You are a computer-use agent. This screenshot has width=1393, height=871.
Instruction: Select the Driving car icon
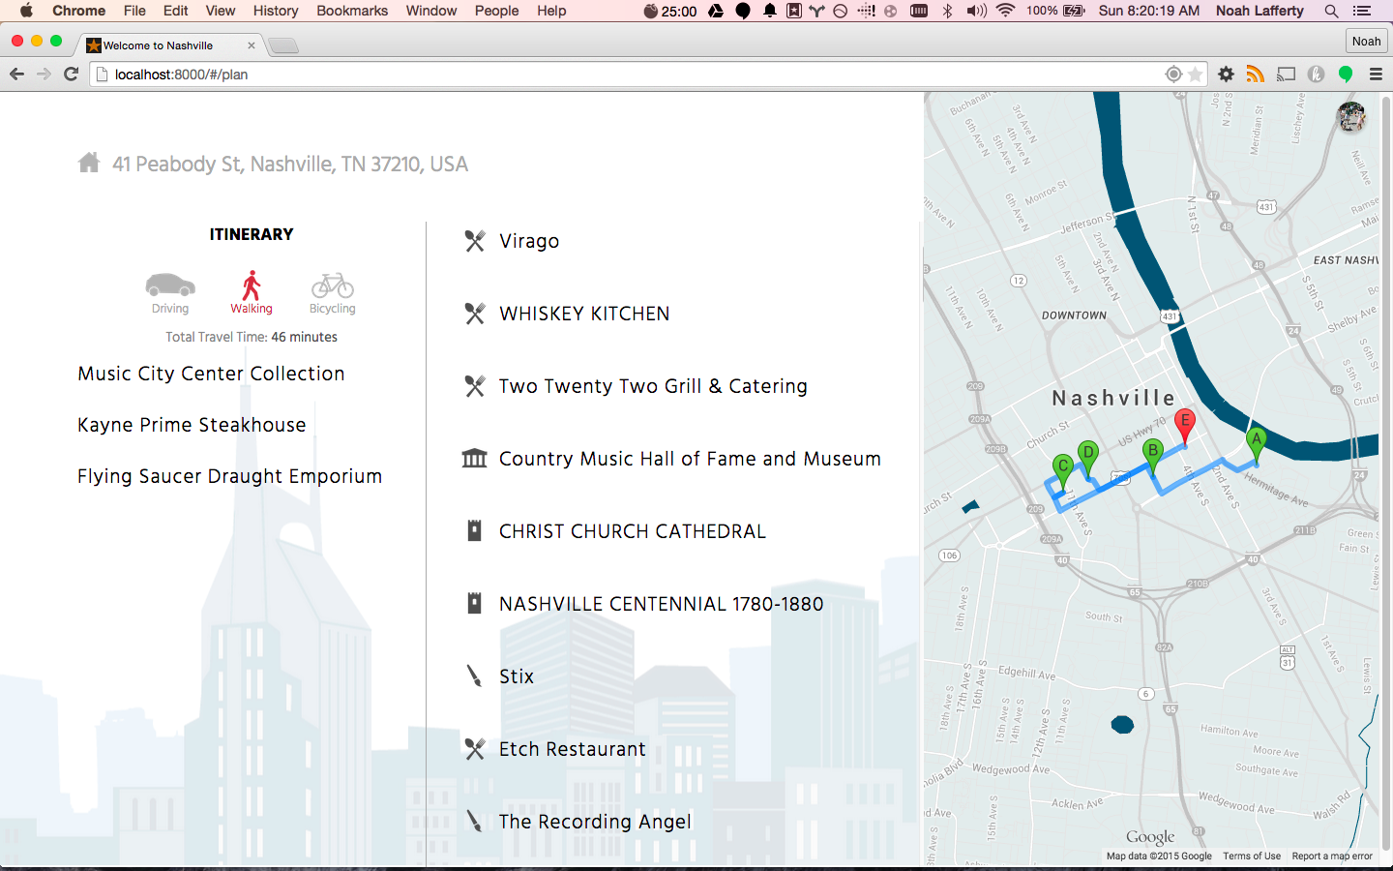pyautogui.click(x=170, y=285)
